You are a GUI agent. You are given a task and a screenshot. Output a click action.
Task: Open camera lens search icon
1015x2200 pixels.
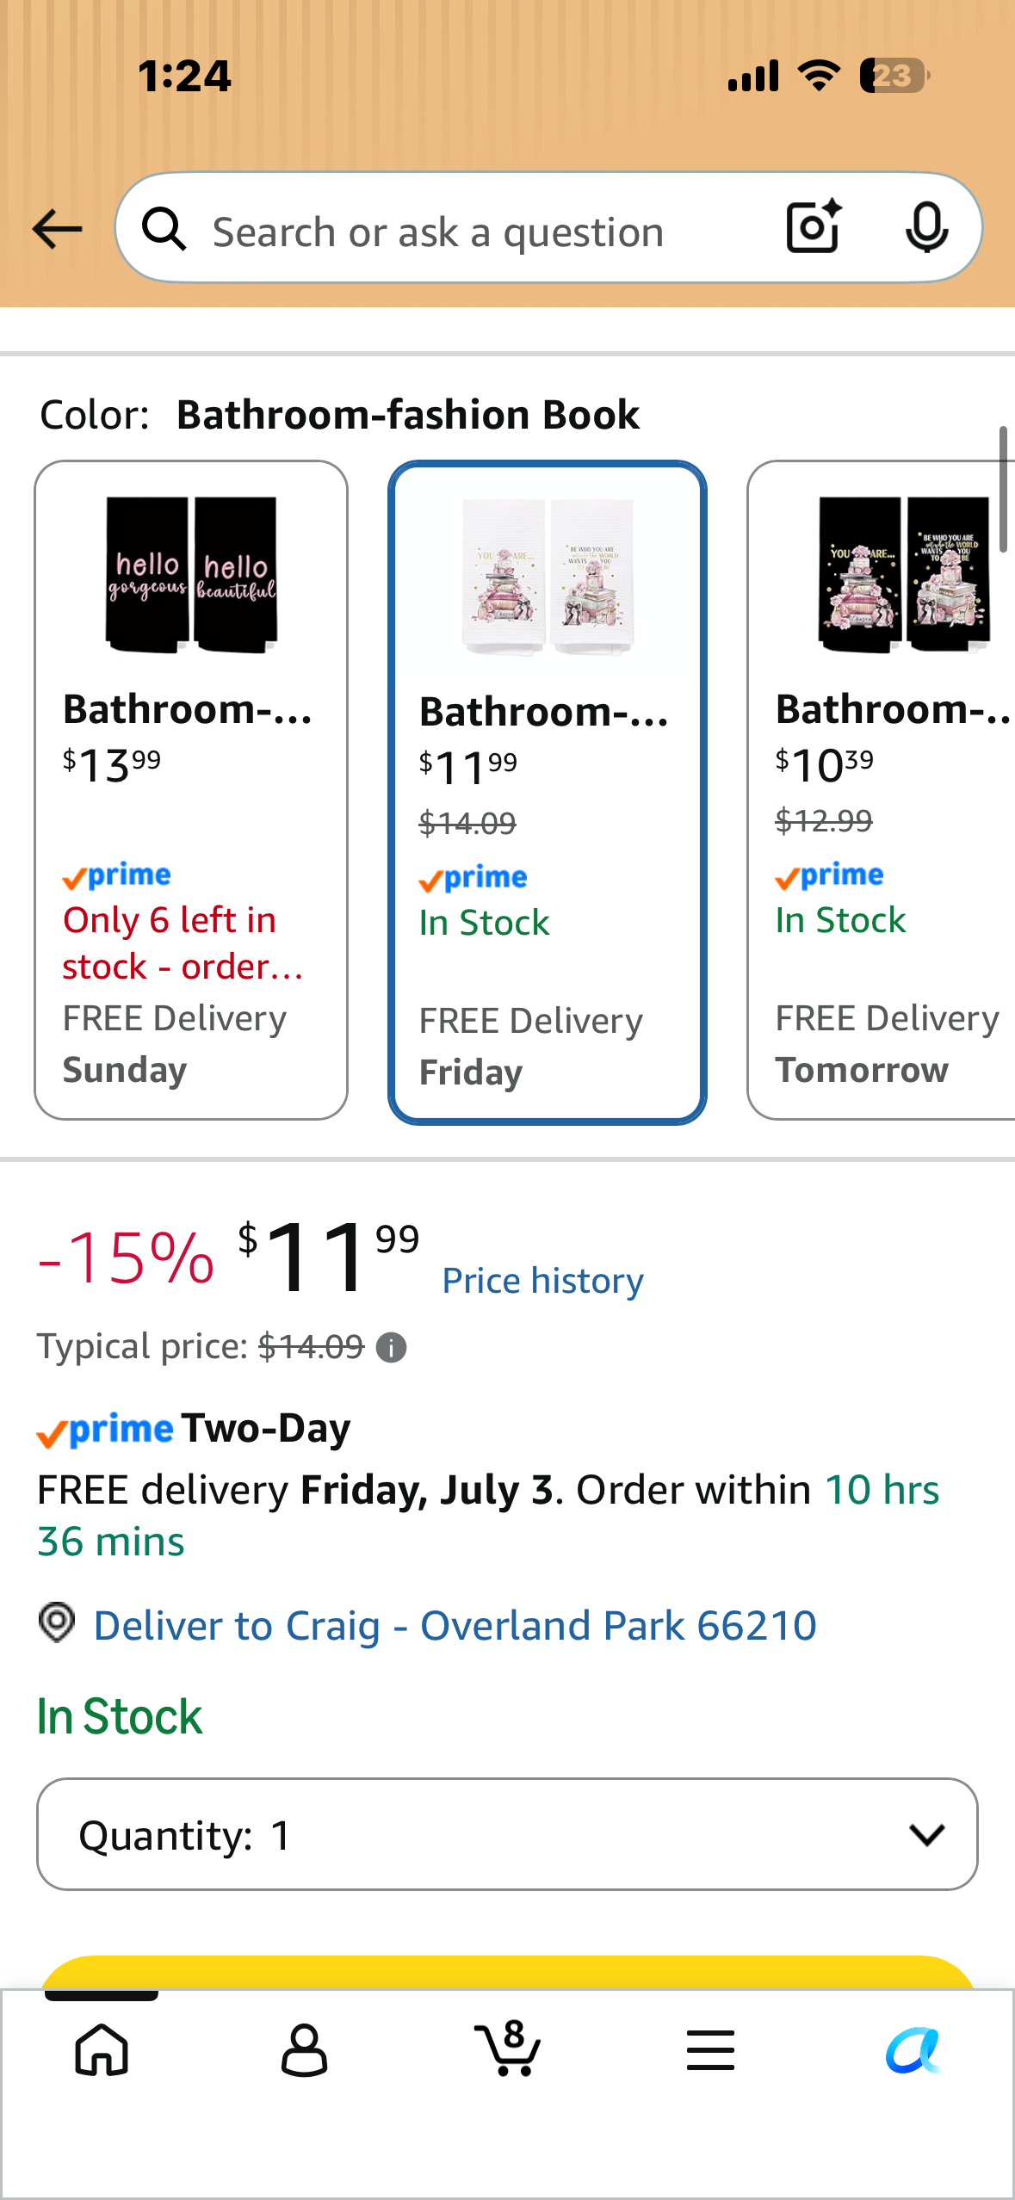pyautogui.click(x=814, y=227)
